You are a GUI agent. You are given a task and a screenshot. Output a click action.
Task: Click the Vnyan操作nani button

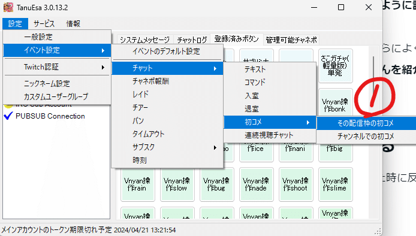pyautogui.click(x=296, y=152)
